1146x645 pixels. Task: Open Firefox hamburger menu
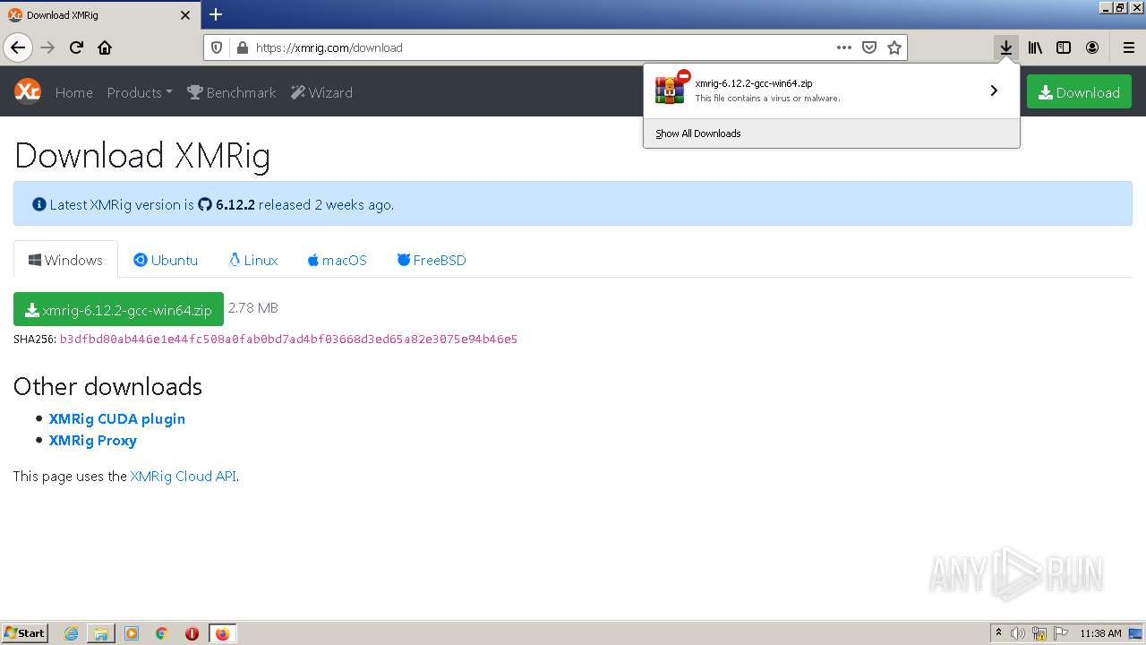pos(1128,47)
